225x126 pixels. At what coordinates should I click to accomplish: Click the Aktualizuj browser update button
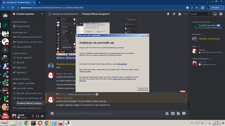pos(217,7)
